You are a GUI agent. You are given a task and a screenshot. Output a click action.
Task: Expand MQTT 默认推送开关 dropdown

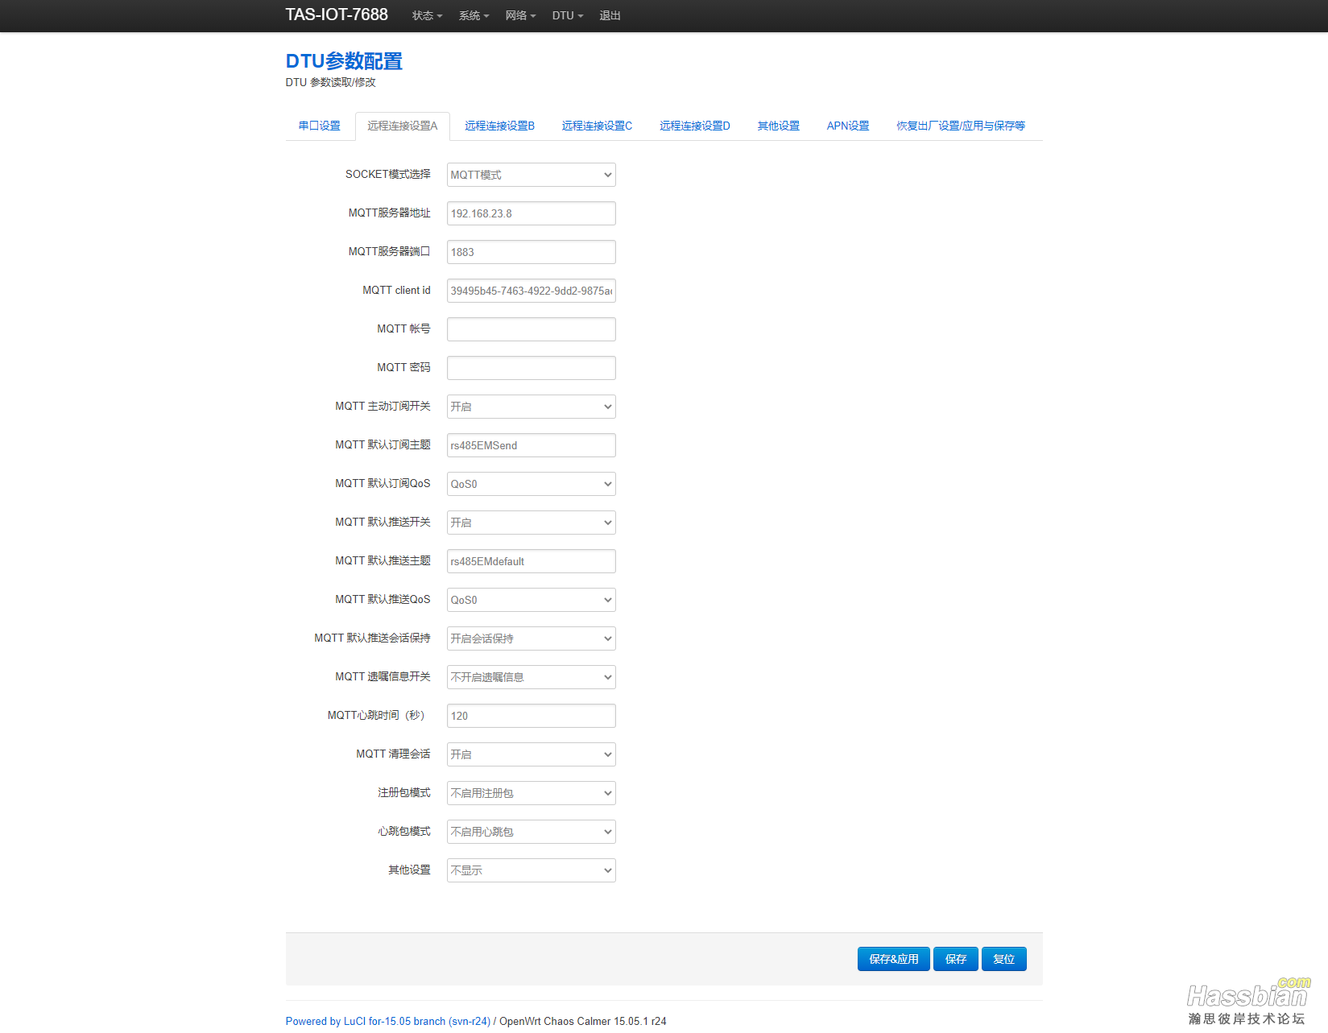point(532,523)
